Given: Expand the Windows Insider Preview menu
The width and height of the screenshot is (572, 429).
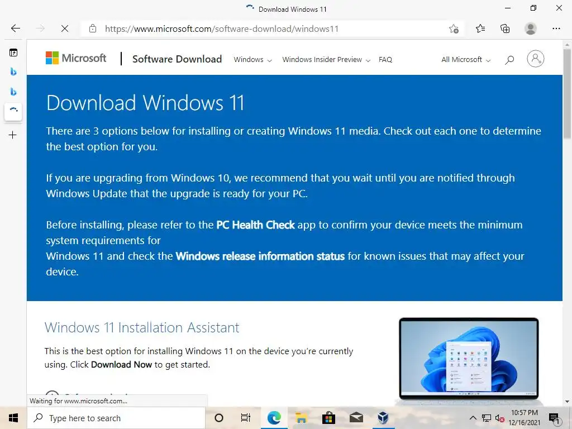Looking at the screenshot, I should [326, 59].
